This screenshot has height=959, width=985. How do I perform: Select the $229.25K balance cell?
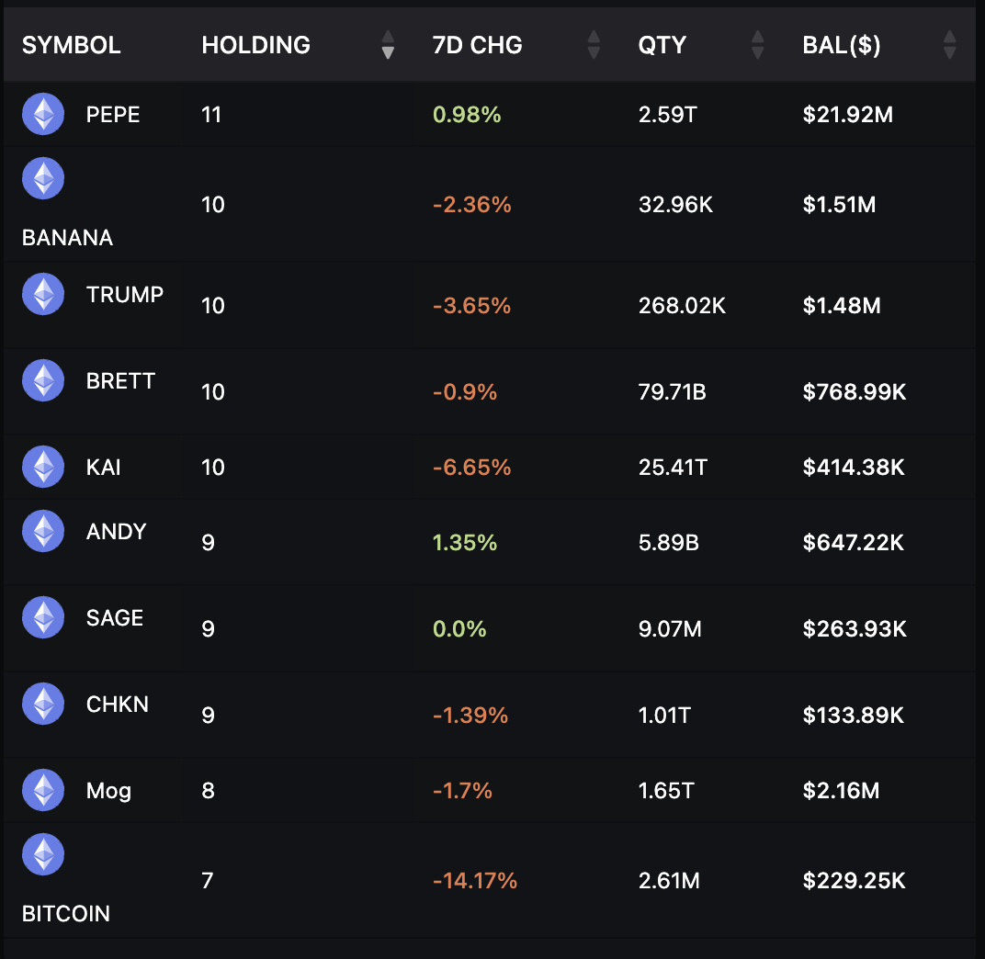click(855, 881)
